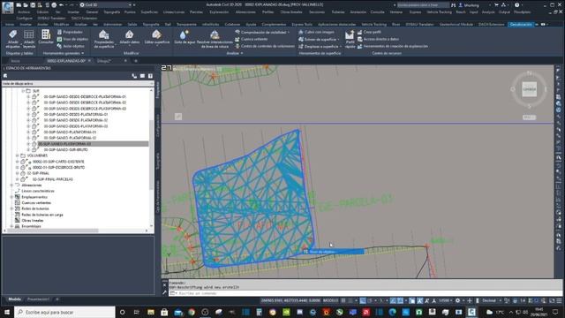
Task: Click the Añadir datos surface icon
Action: click(x=130, y=37)
